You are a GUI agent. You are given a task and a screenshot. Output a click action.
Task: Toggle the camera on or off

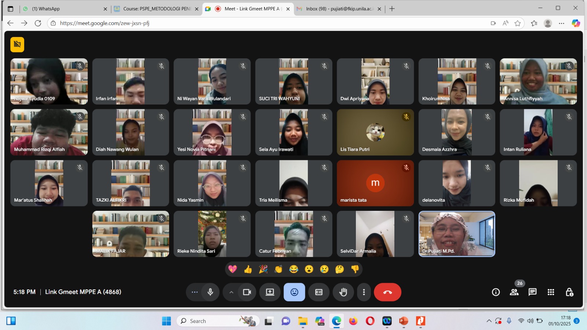click(x=247, y=292)
